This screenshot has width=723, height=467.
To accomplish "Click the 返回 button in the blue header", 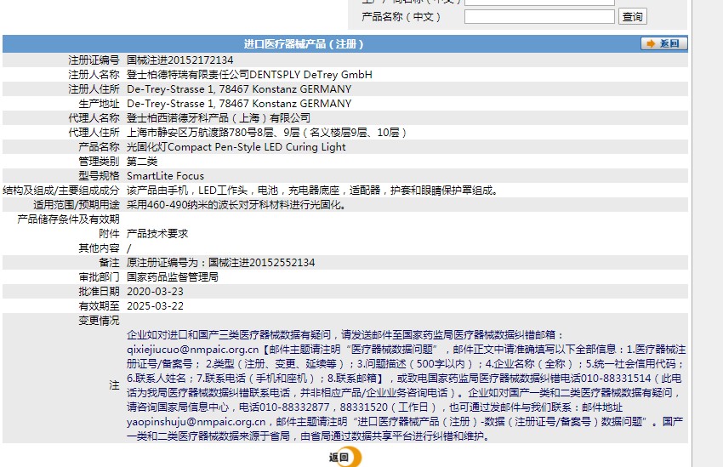I will click(x=664, y=43).
